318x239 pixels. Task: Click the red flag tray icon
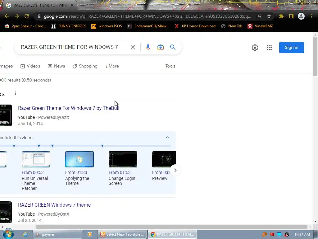272,235
